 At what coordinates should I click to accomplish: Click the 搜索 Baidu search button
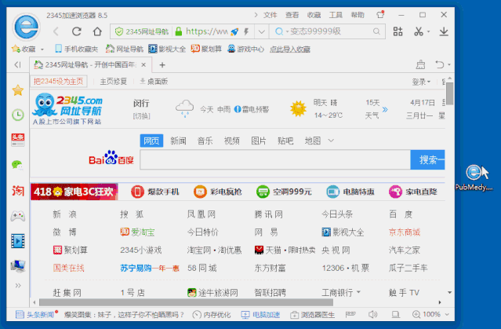click(x=427, y=159)
